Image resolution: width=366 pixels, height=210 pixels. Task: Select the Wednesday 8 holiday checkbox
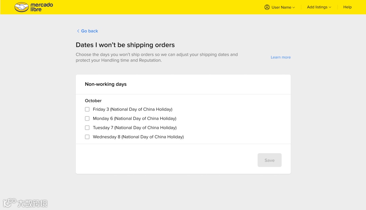[x=87, y=137]
